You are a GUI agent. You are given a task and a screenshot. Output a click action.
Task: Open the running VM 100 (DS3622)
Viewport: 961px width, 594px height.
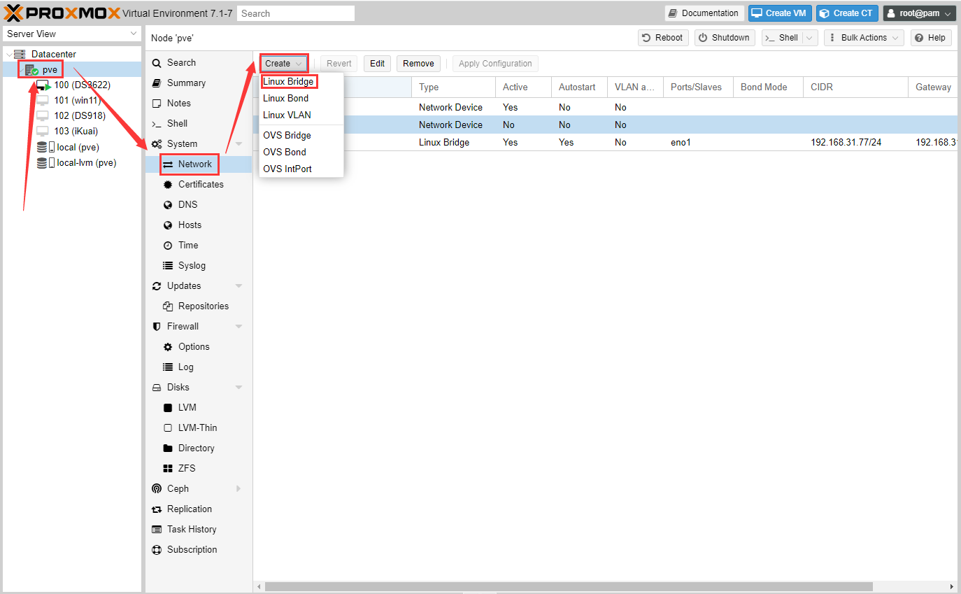coord(82,85)
